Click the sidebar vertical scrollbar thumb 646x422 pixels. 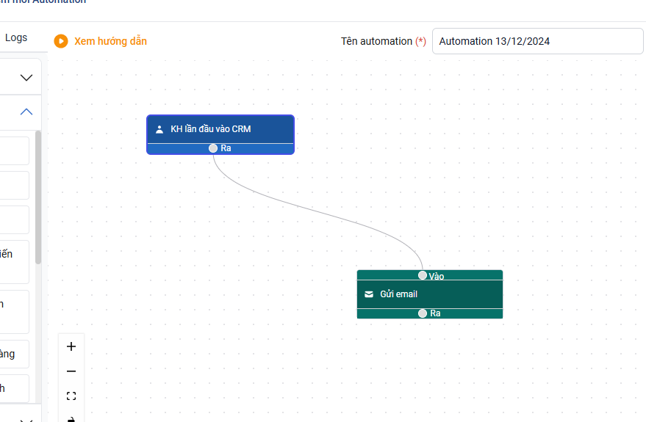tap(38, 198)
